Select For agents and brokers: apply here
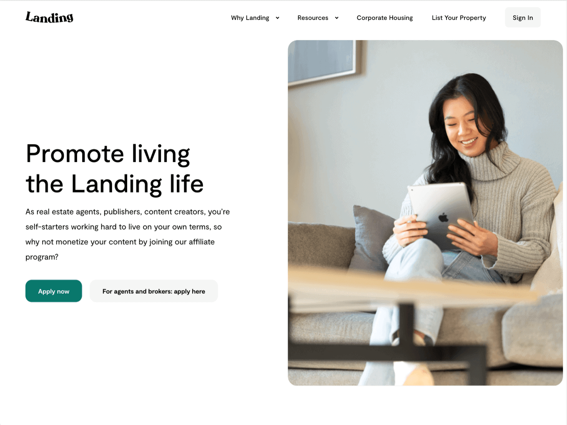 pyautogui.click(x=154, y=291)
